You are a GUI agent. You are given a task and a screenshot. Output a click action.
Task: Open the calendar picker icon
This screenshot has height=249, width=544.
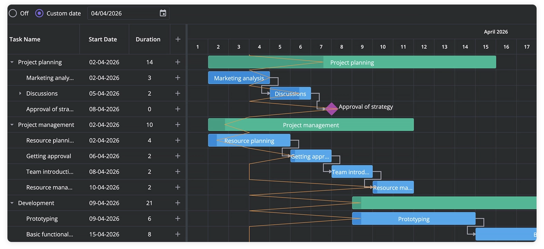tap(163, 13)
